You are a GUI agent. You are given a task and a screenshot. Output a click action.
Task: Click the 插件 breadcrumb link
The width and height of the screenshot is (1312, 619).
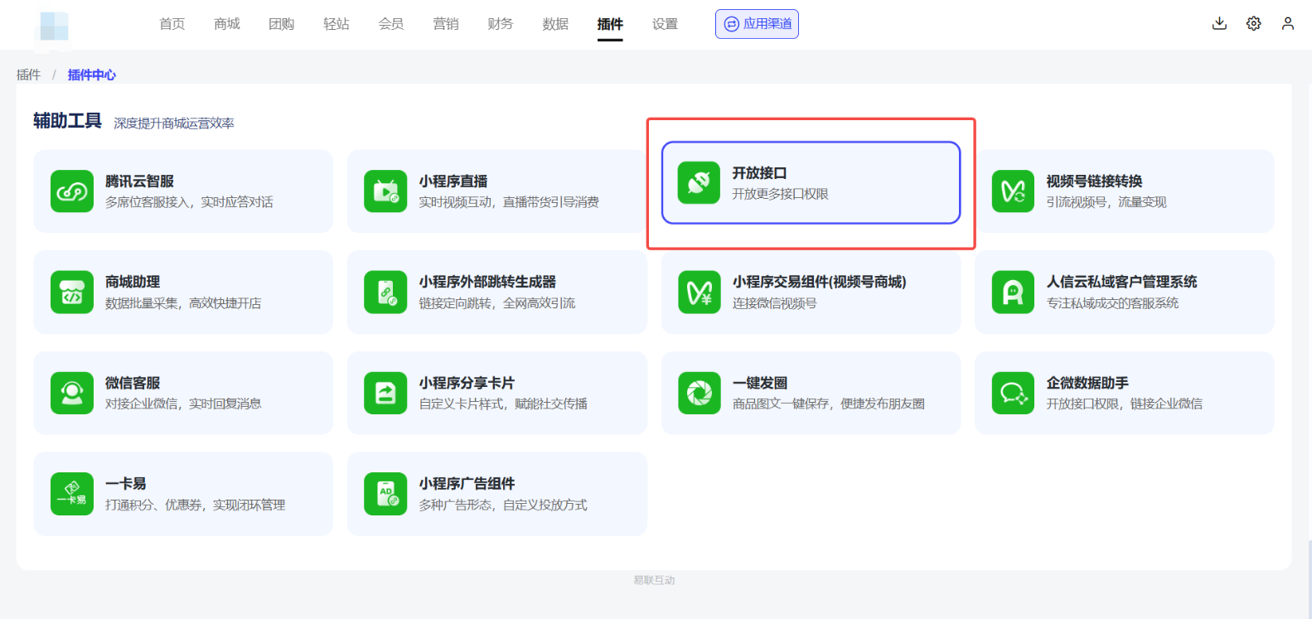[x=28, y=75]
